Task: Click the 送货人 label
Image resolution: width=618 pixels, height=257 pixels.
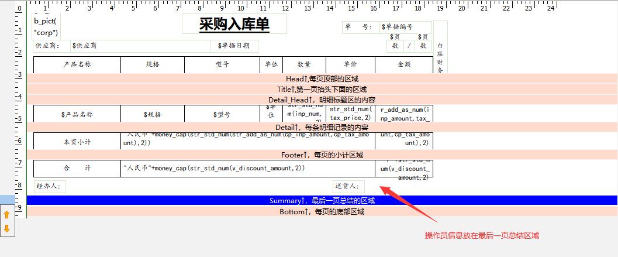Action: 348,187
